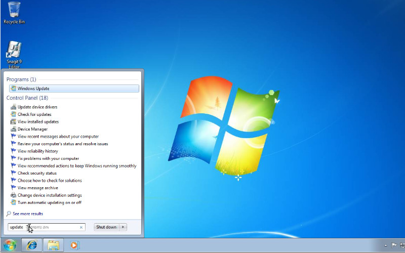The width and height of the screenshot is (405, 253).
Task: Click the Control Panel (18) group header
Action: tap(27, 98)
